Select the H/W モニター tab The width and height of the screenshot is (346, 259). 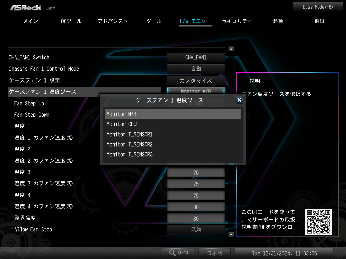tap(196, 21)
